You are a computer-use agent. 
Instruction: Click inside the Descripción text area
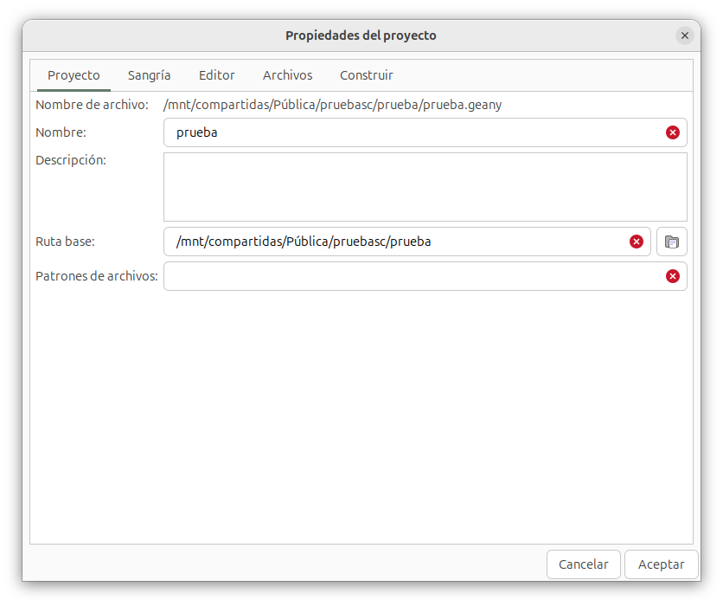click(x=425, y=187)
